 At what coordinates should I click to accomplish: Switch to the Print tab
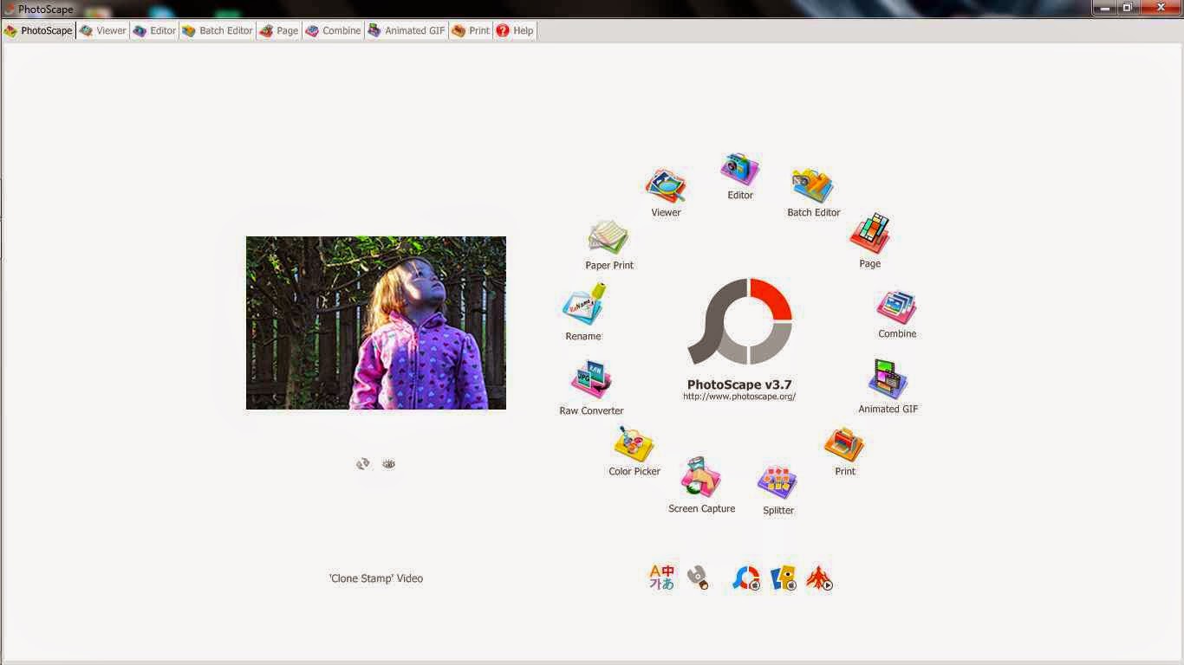(471, 30)
